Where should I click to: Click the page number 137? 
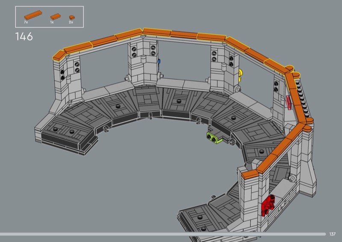pyautogui.click(x=333, y=234)
